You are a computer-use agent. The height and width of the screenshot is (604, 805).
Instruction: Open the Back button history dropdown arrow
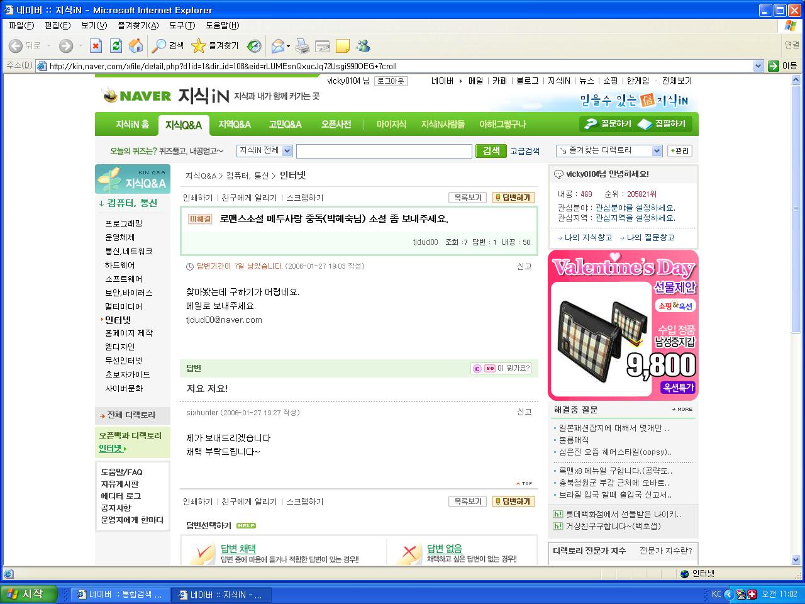(x=49, y=46)
